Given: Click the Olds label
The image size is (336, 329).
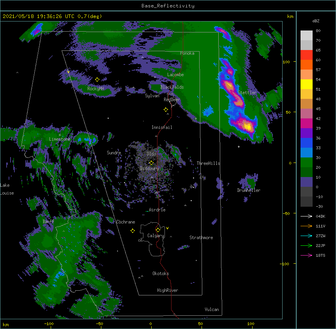Looking at the screenshot, I should pyautogui.click(x=151, y=154).
